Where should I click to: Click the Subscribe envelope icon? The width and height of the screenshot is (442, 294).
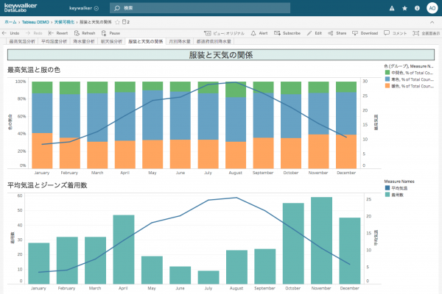(x=277, y=33)
